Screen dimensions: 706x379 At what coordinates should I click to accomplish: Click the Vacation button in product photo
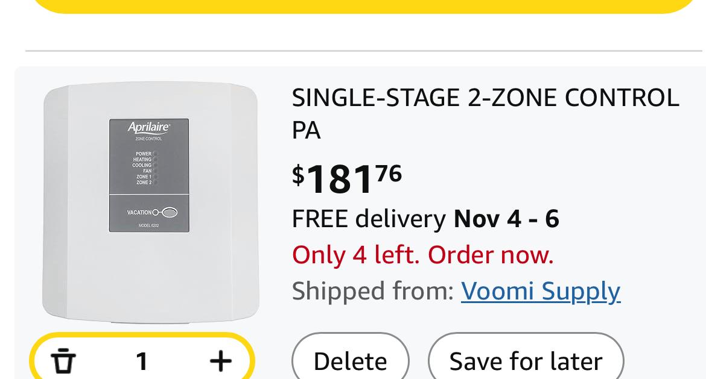(x=170, y=212)
